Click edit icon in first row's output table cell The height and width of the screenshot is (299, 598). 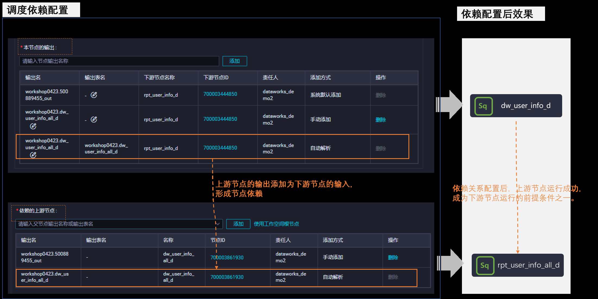[94, 95]
